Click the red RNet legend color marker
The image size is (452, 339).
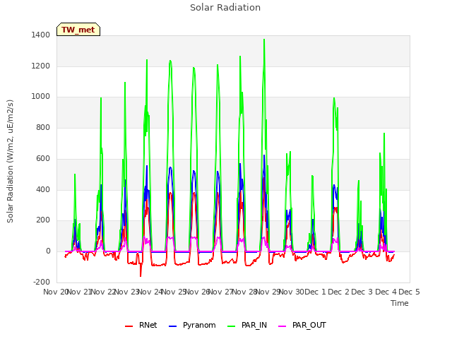pyautogui.click(x=129, y=326)
